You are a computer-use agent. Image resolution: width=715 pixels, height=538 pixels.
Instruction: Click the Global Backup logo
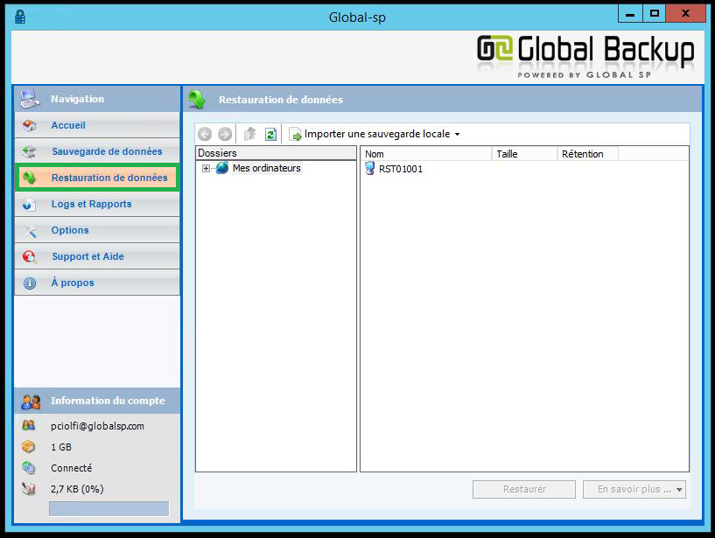pyautogui.click(x=585, y=56)
